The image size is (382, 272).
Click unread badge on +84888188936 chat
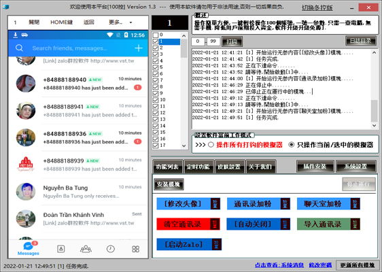138,141
